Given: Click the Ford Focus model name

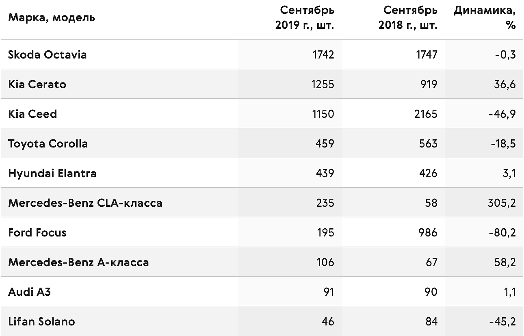Looking at the screenshot, I should (x=37, y=232).
